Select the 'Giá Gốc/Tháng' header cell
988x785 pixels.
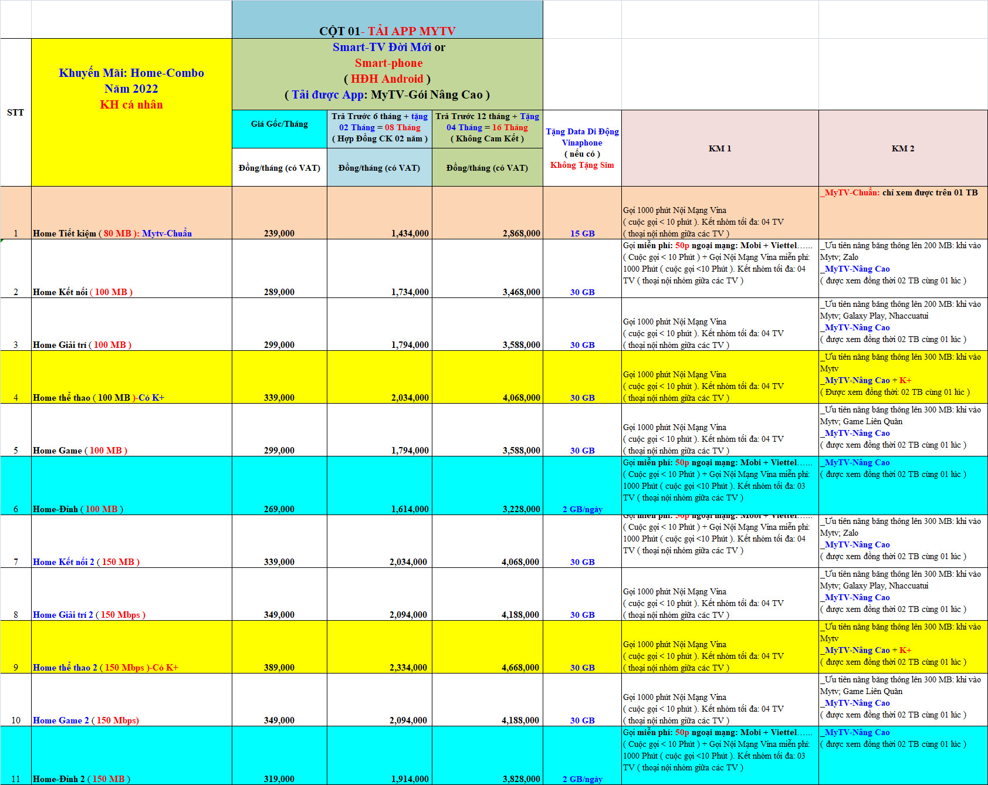click(279, 129)
